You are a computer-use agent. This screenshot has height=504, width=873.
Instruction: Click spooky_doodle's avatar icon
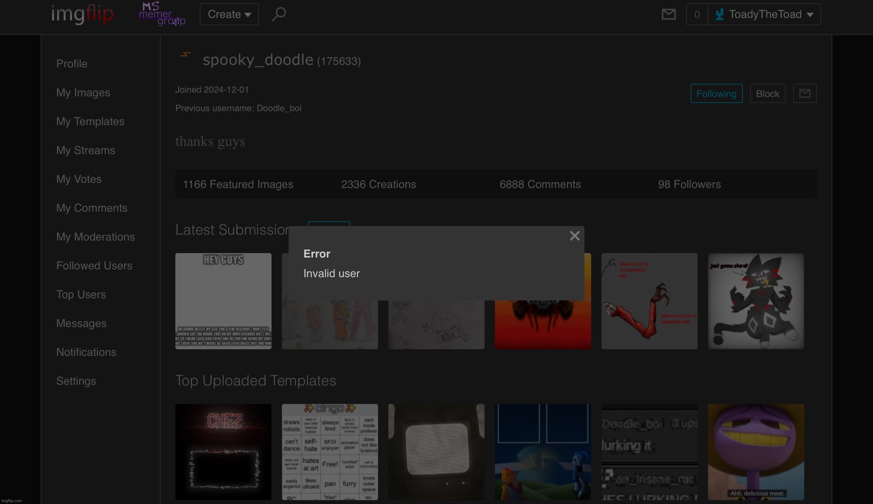(185, 55)
